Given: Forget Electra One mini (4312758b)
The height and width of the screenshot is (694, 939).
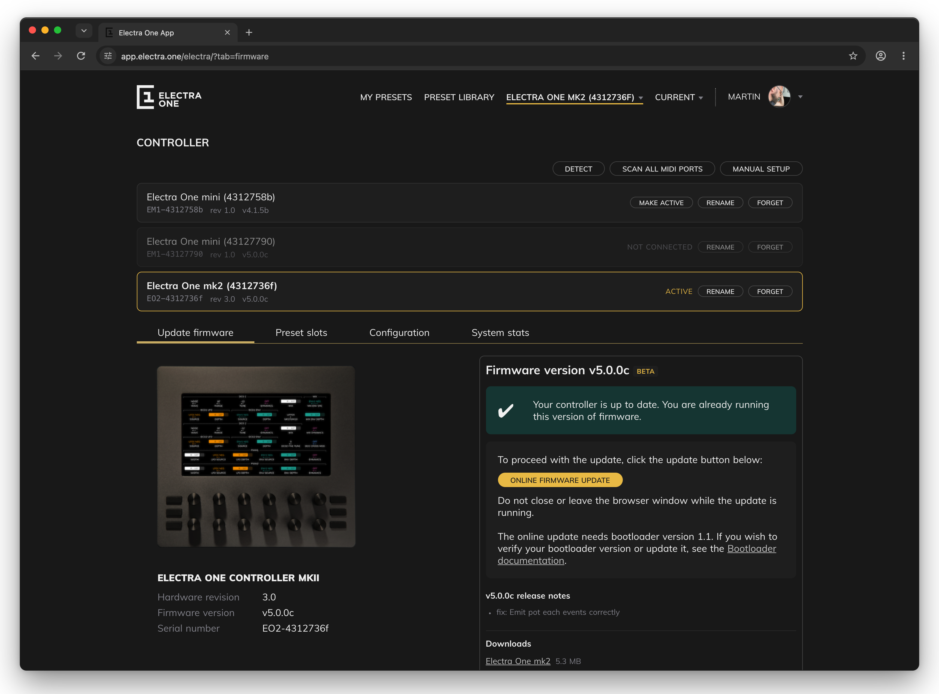Looking at the screenshot, I should pyautogui.click(x=770, y=202).
